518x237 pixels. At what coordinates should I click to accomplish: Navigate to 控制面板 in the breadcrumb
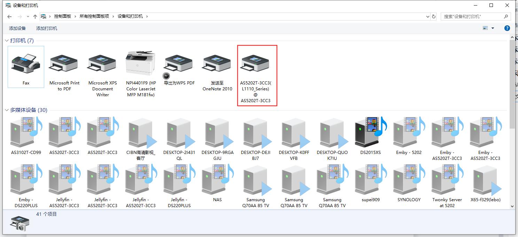tap(62, 16)
